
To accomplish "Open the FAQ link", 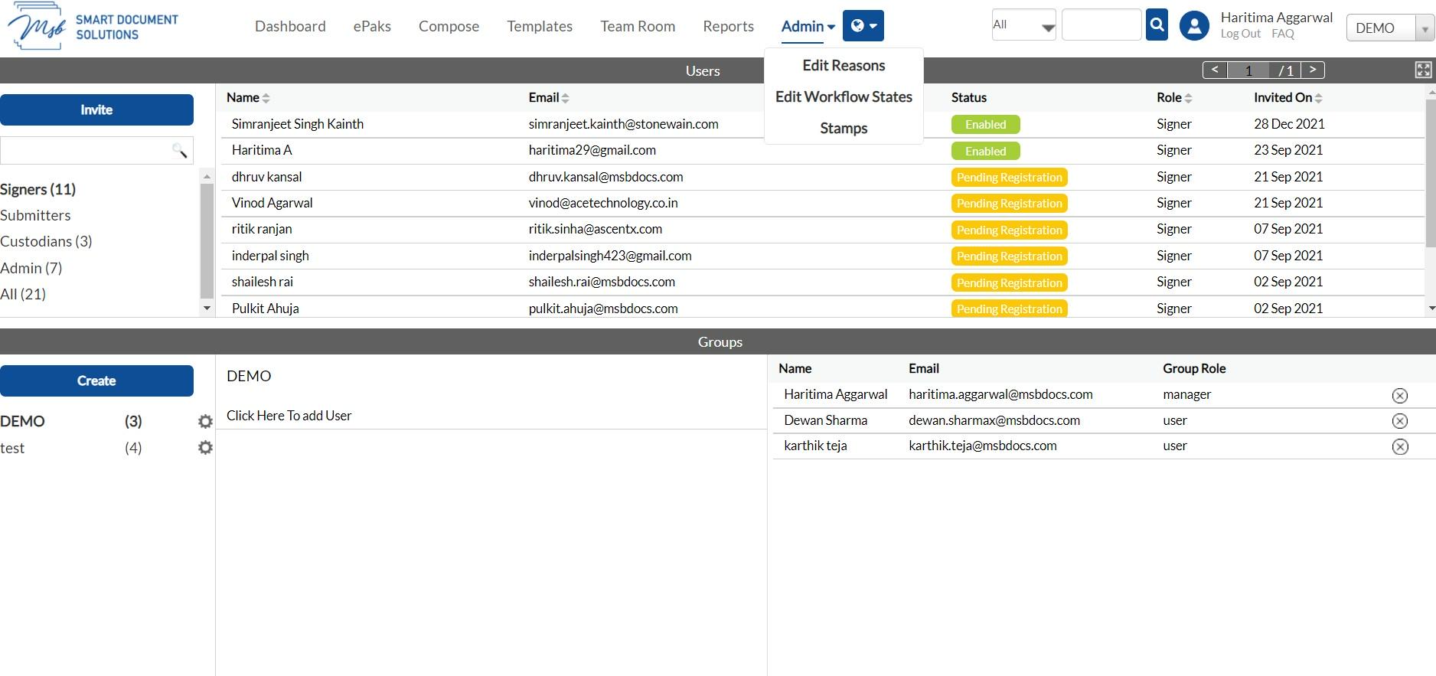I will pos(1283,34).
